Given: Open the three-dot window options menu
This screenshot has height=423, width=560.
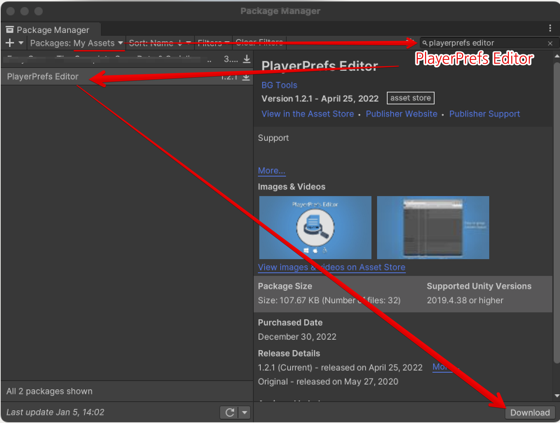Looking at the screenshot, I should (550, 28).
